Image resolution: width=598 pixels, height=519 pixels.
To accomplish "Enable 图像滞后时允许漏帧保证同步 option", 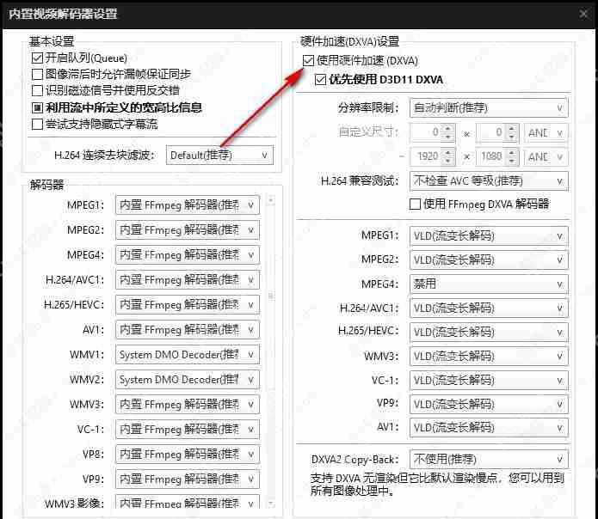I will (x=37, y=74).
